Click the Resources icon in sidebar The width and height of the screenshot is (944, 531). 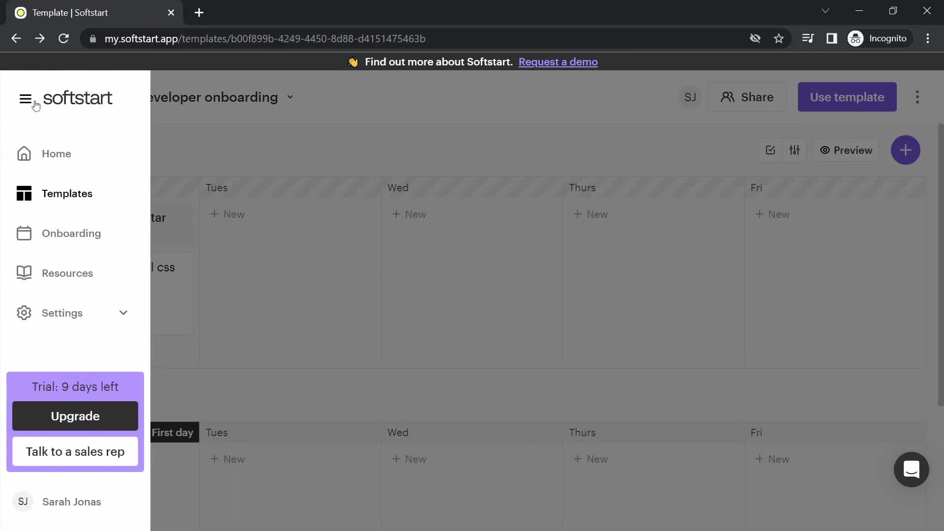coord(24,273)
